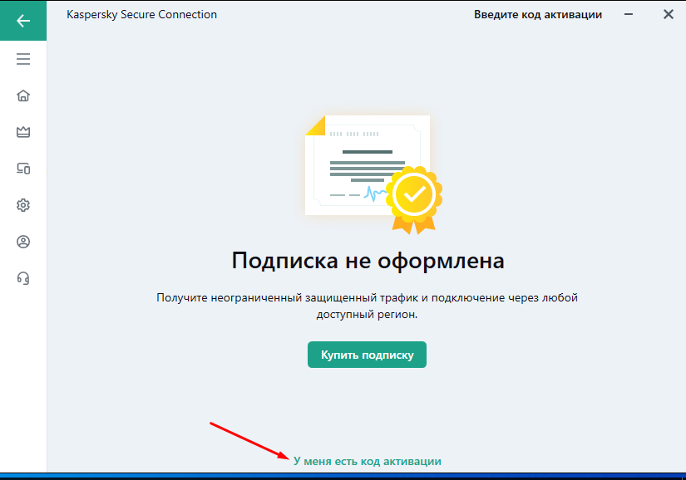Screen dimensions: 686x480
Task: Click the Введите код активации header text
Action: tap(538, 14)
